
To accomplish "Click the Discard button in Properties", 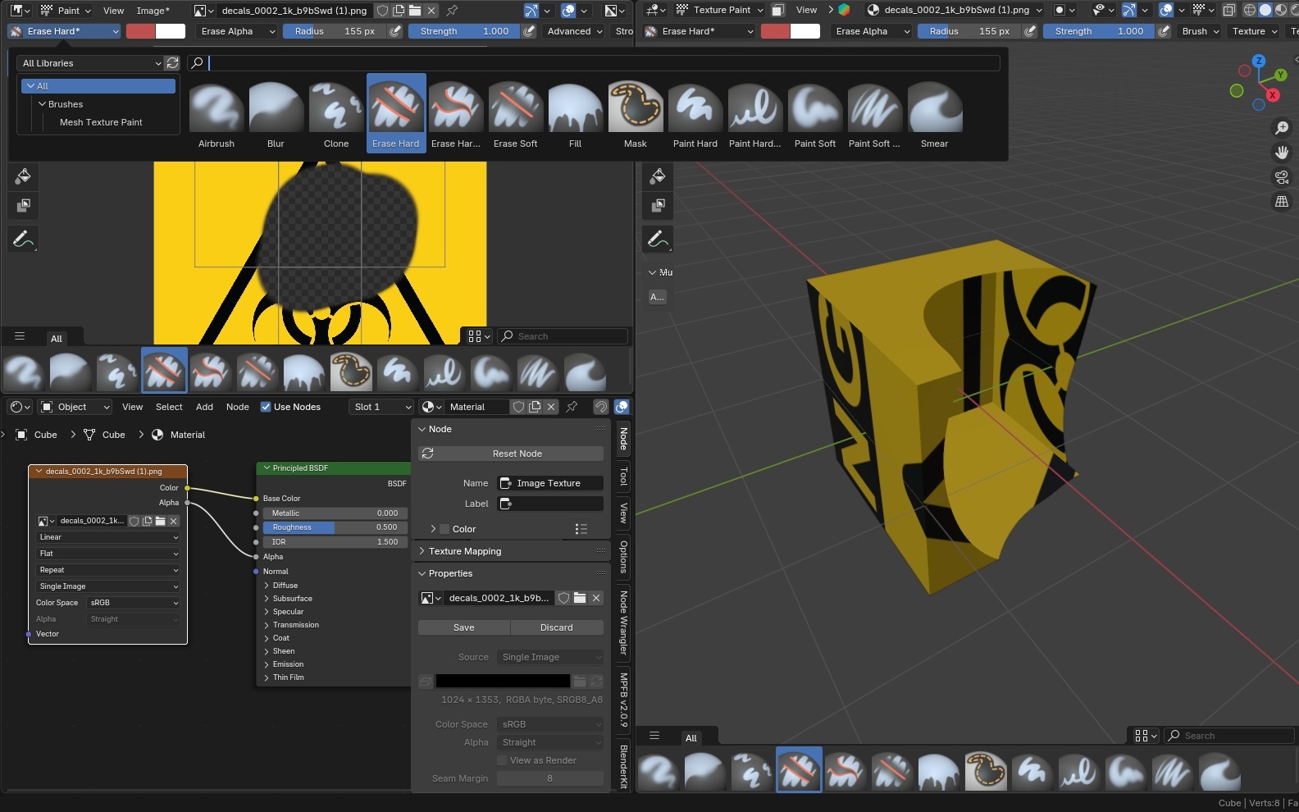I will coord(557,627).
